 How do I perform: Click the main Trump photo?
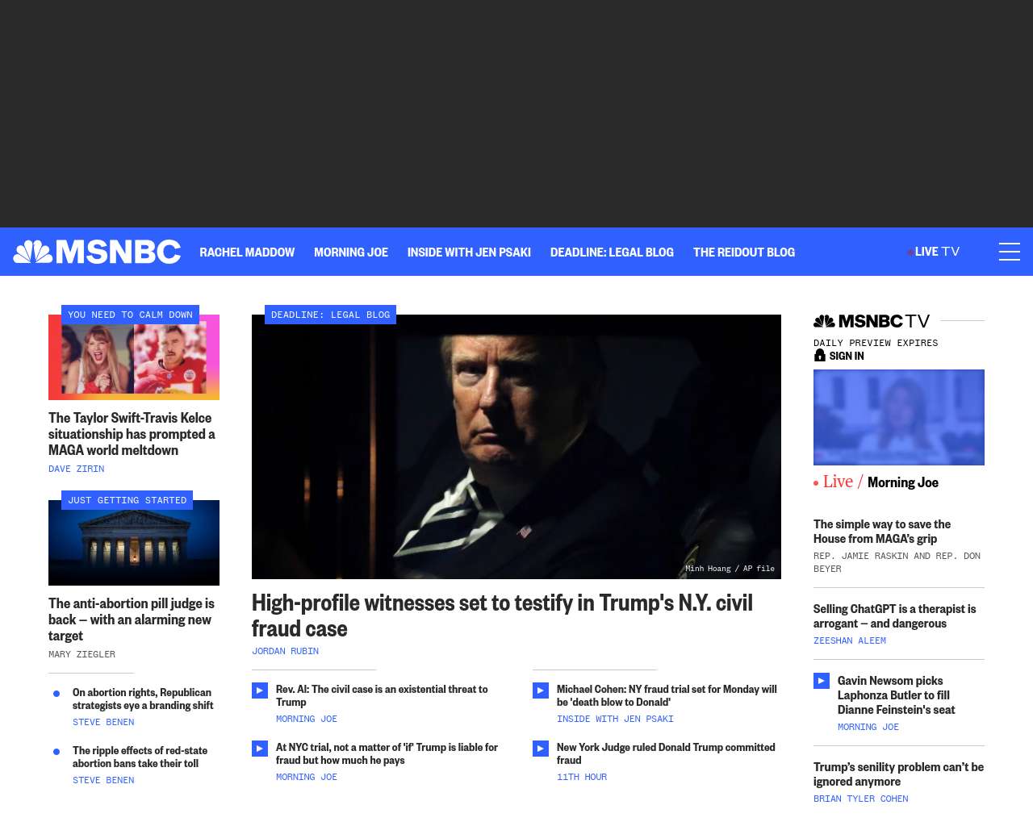pyautogui.click(x=516, y=447)
